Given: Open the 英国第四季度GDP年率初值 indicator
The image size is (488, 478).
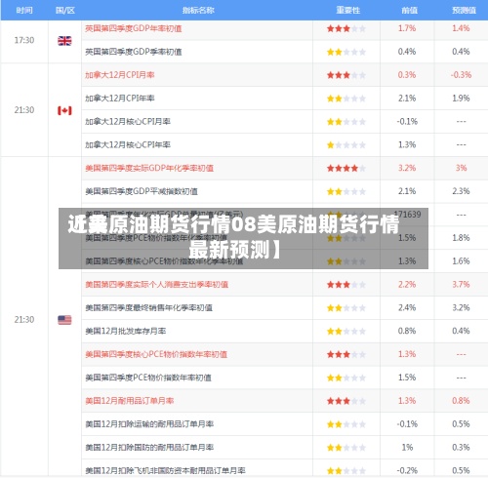Looking at the screenshot, I should [134, 28].
